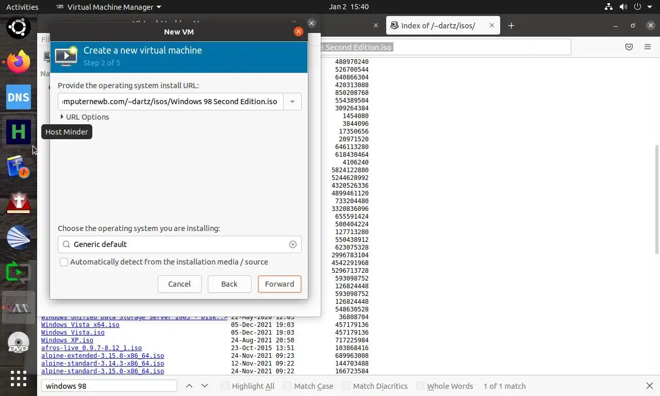Click the install URL text field
660x396 pixels.
(x=170, y=102)
